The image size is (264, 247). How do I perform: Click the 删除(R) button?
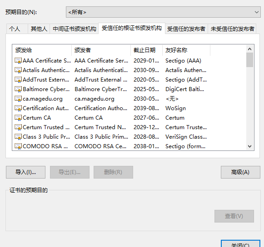[113, 172]
